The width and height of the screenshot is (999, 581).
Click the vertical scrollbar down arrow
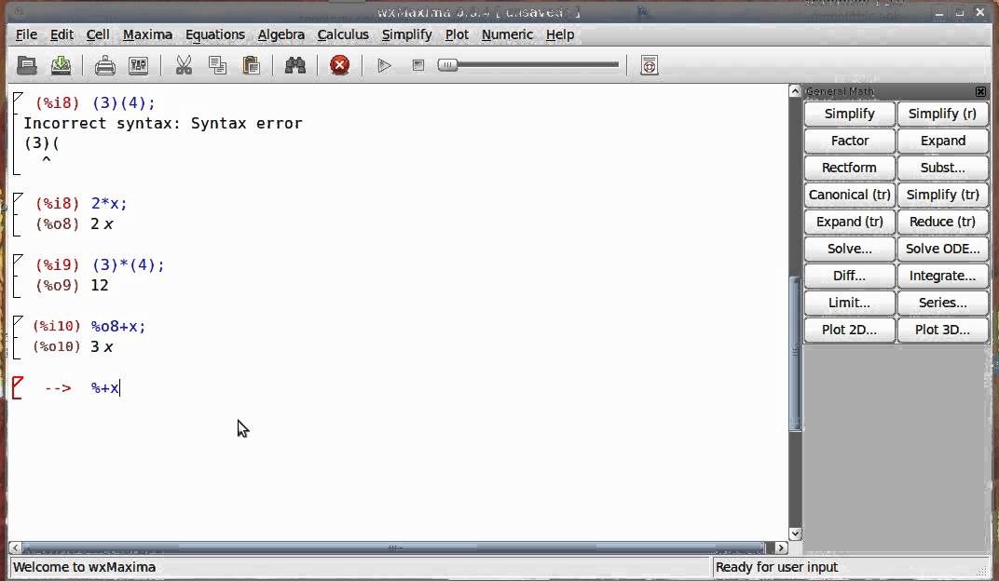coord(795,534)
